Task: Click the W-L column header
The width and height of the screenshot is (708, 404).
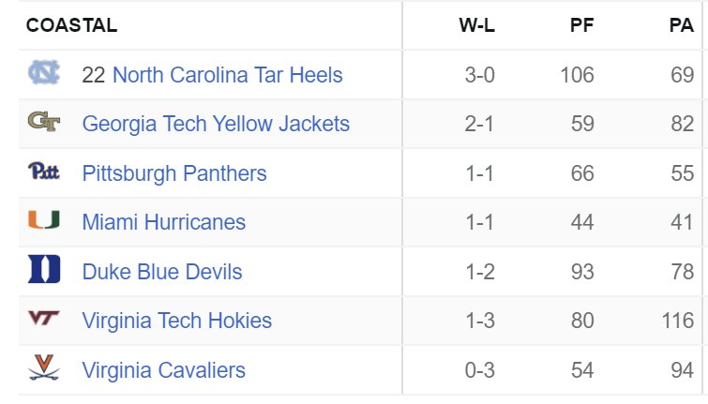Action: point(476,25)
